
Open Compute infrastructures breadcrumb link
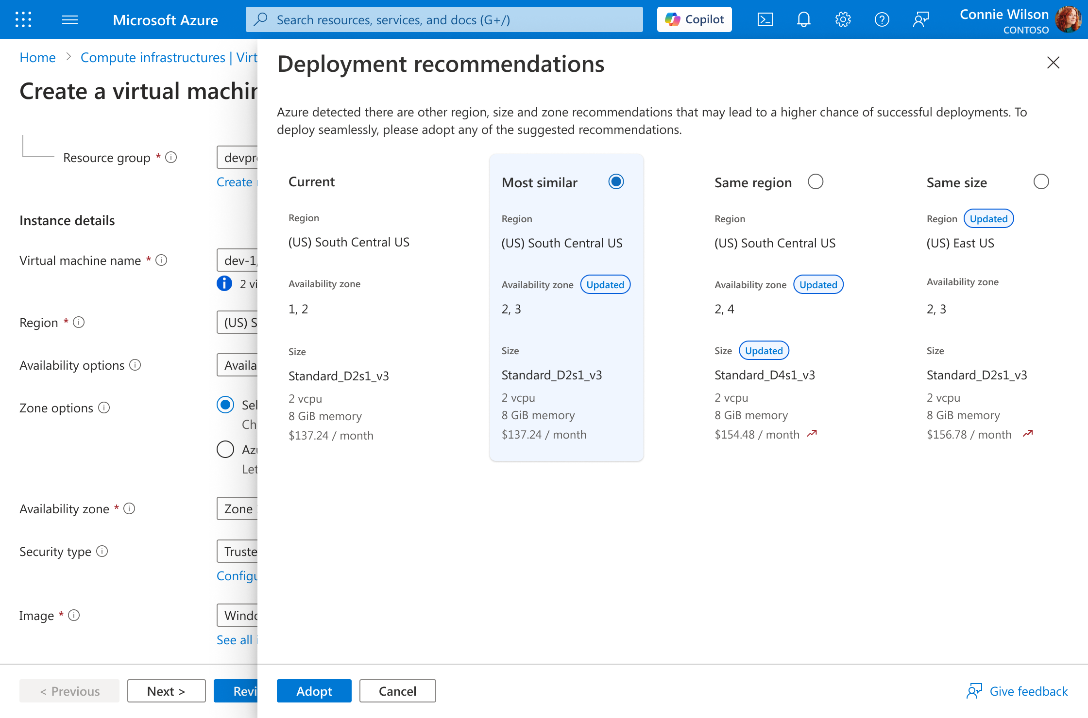[x=153, y=58]
